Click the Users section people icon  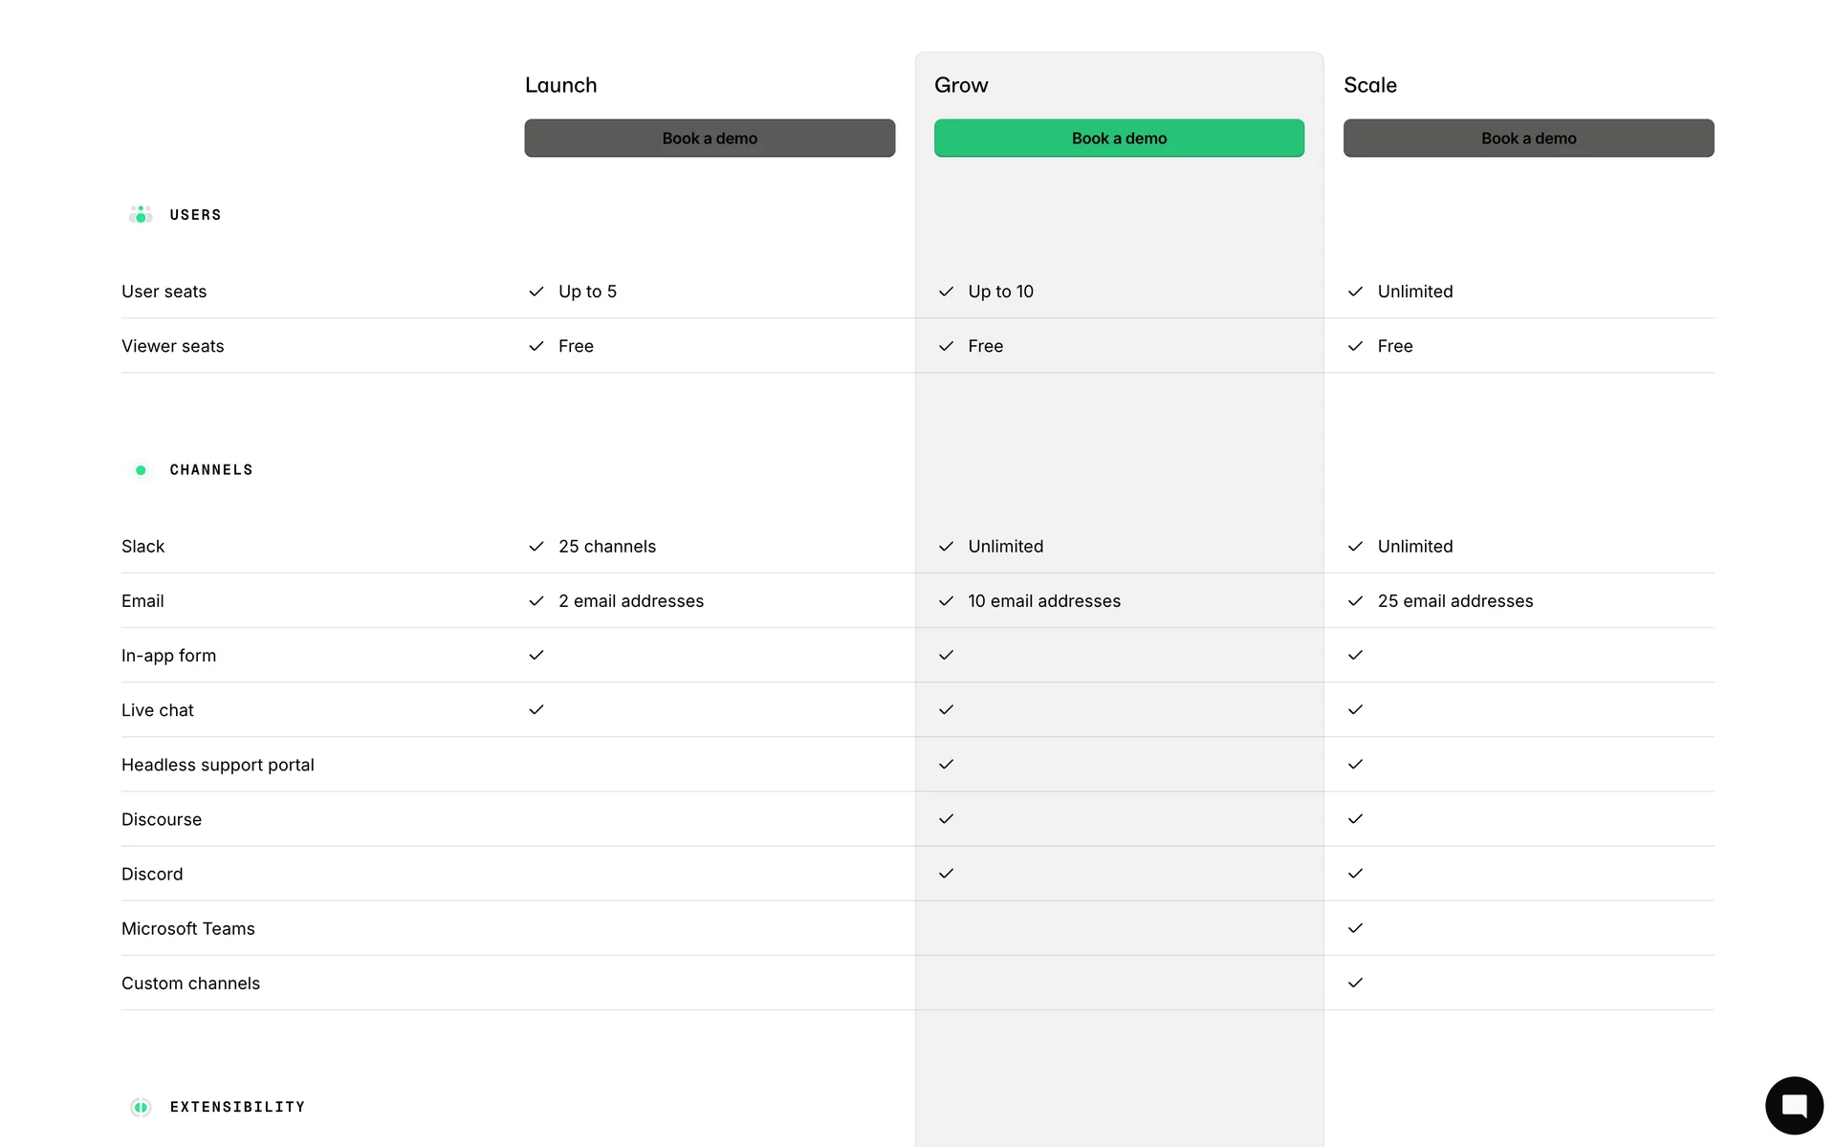point(141,215)
